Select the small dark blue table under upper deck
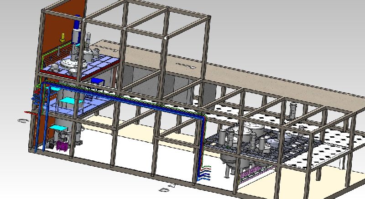Viewport: 365px width, 199px height. tap(97, 81)
